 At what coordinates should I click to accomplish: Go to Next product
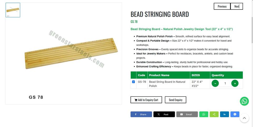pos(237,6)
